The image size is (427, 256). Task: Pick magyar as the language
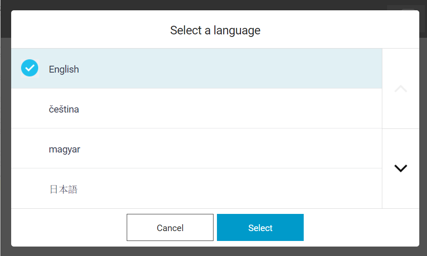click(197, 149)
